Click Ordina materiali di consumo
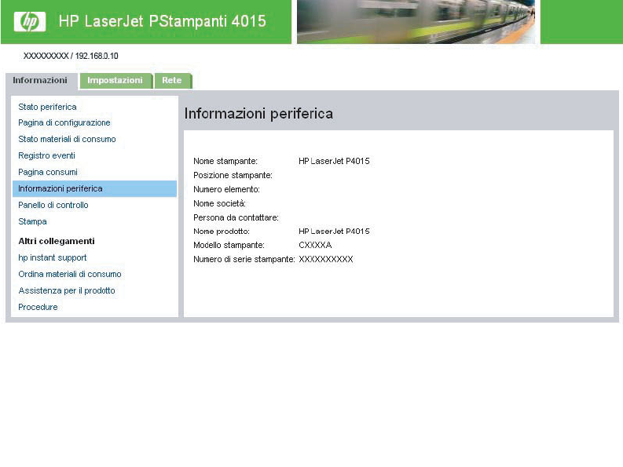The height and width of the screenshot is (467, 623). (x=70, y=274)
